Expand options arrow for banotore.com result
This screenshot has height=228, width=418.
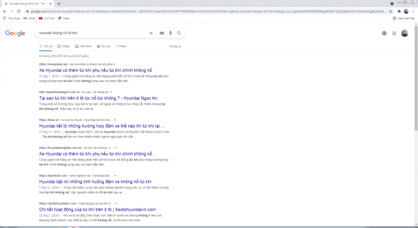point(115,176)
